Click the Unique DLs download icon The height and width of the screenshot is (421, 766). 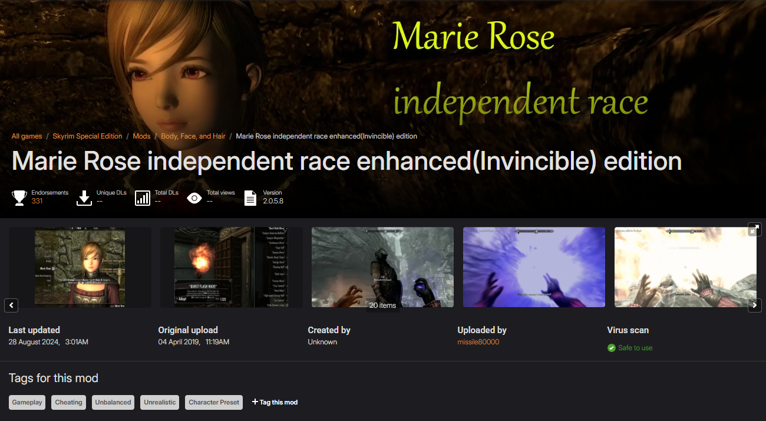click(x=84, y=198)
